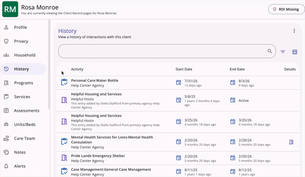Screen dimensions: 305x177
Task: Click the Assessments checklist icon
Action: tap(6, 110)
